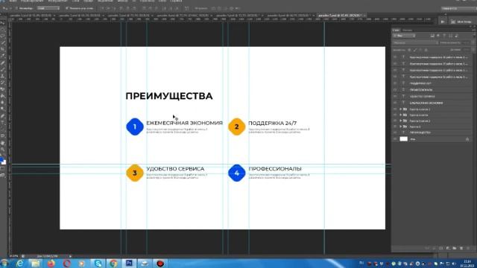This screenshot has height=268, width=477.
Task: Expand the bottom-most layer group in Layers
Action: coord(401,127)
